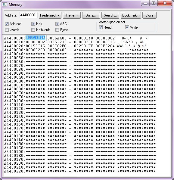
Task: Click the Close button in toolbar
Action: pos(149,15)
